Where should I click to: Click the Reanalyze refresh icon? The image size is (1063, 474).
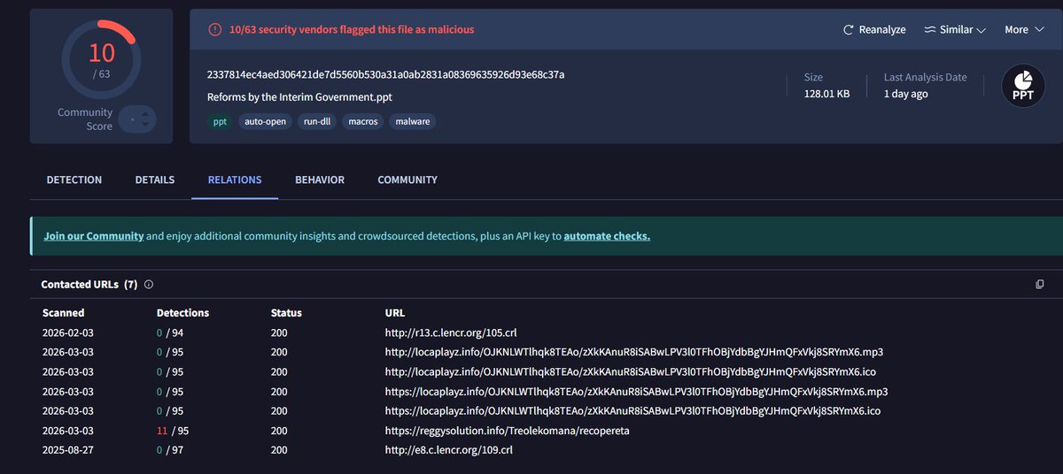click(849, 30)
